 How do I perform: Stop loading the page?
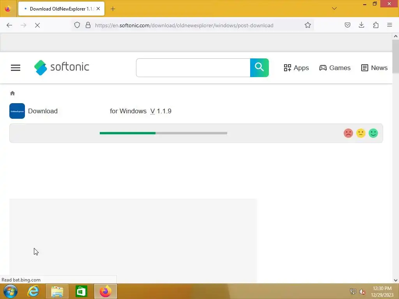37,25
